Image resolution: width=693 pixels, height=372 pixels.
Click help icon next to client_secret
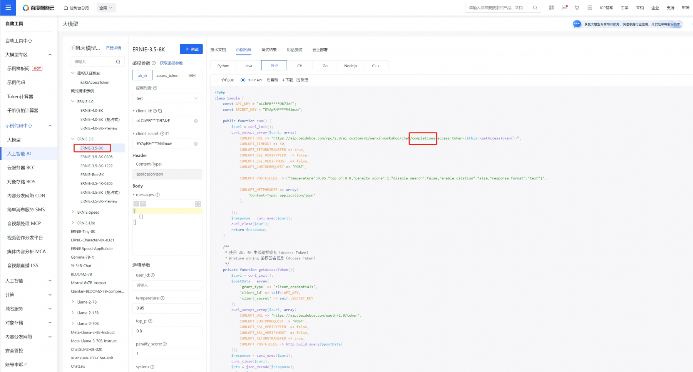(x=162, y=134)
